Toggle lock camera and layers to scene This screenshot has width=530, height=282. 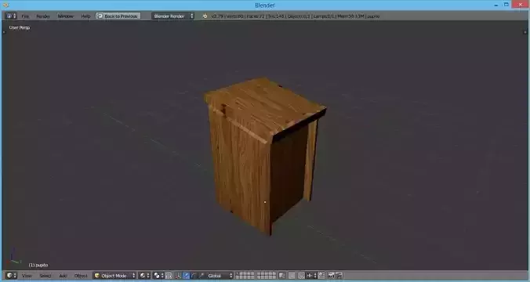282,276
